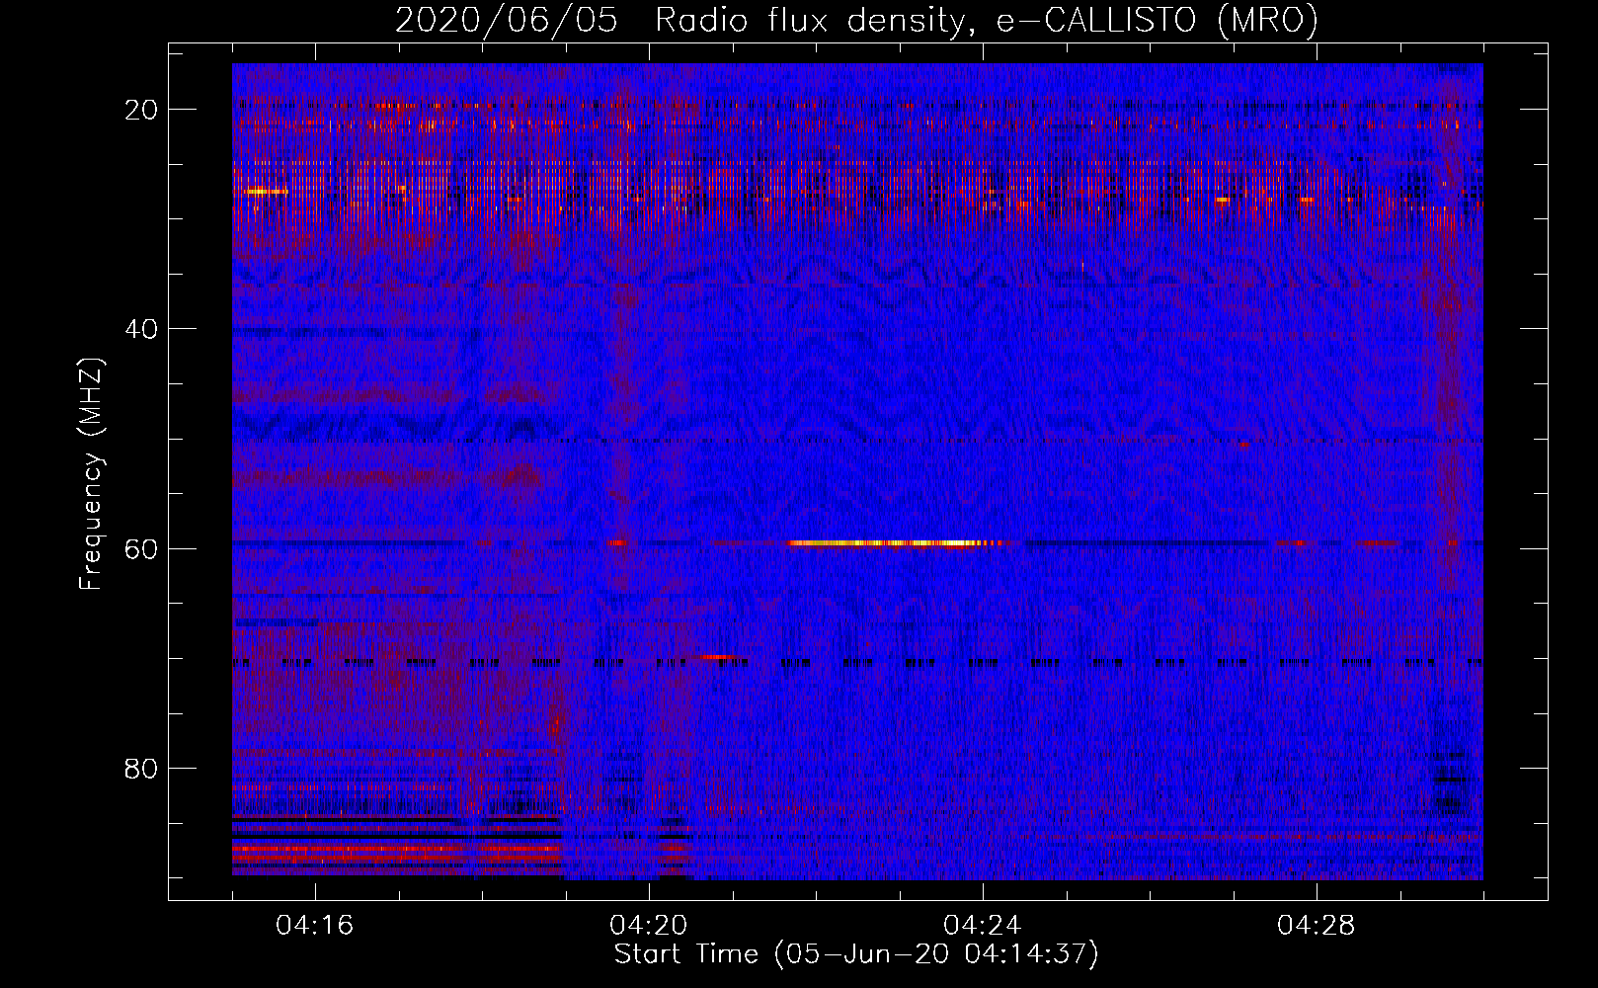Image resolution: width=1598 pixels, height=988 pixels.
Task: Click the '40' frequency tick label
Action: point(141,328)
